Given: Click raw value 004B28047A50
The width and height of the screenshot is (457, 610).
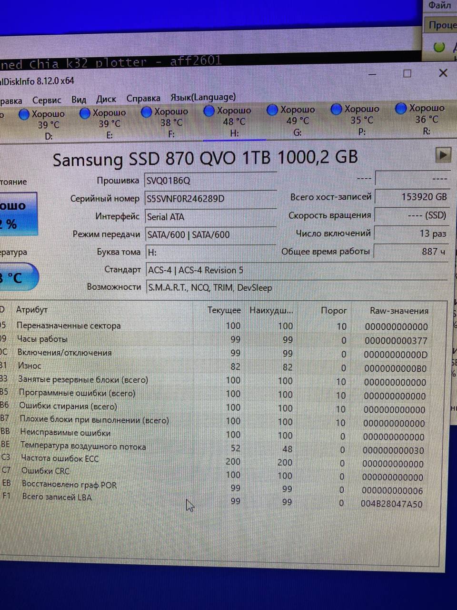Looking at the screenshot, I should point(391,504).
